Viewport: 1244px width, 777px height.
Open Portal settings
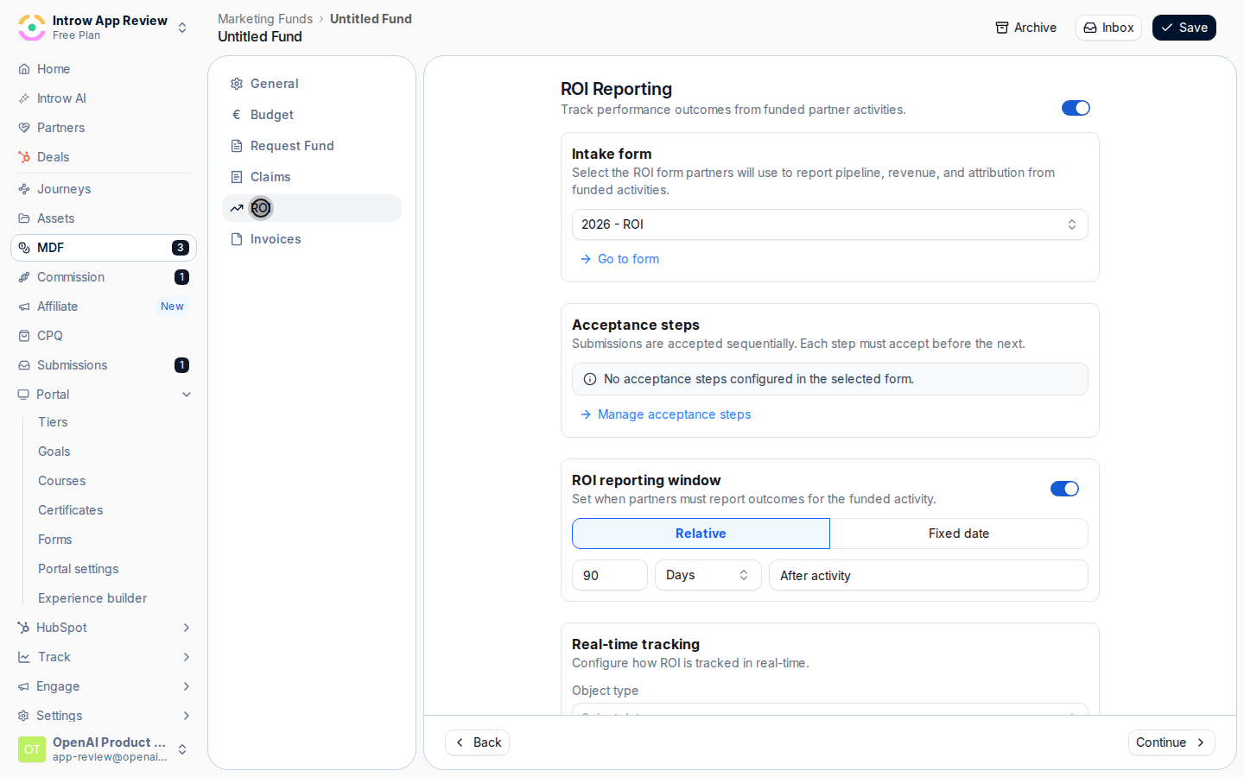point(79,569)
